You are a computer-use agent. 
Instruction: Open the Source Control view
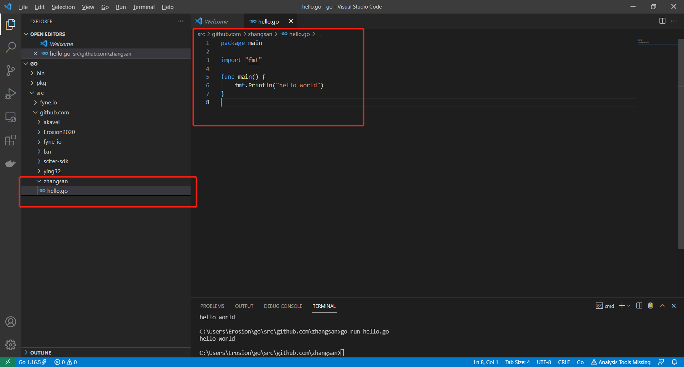tap(11, 70)
